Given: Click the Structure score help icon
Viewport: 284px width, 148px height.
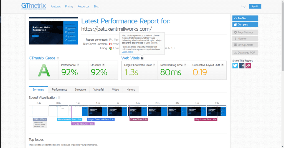Looking at the screenshot, I should point(103,65).
